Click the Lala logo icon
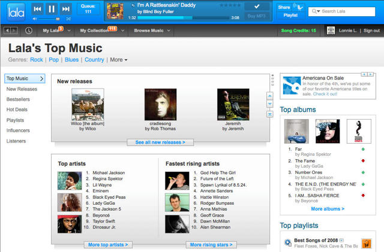The image size is (384, 252). coord(13,10)
